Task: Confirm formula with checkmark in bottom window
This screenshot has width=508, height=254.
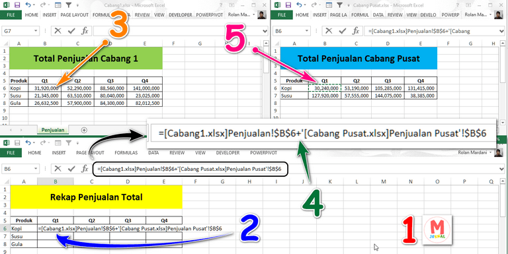Action: (x=71, y=169)
